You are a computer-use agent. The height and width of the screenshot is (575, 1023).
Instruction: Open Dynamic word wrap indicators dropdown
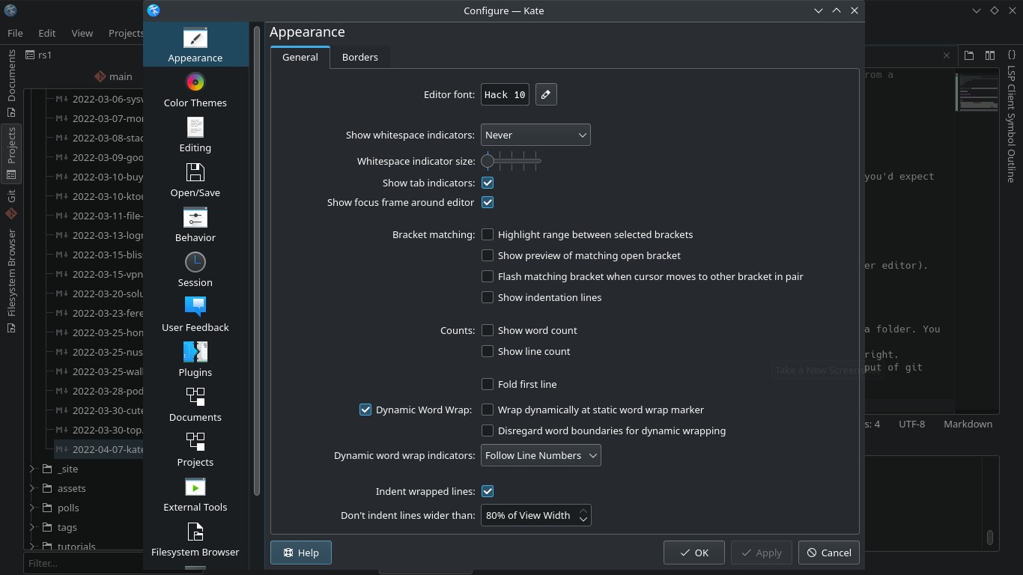point(541,455)
